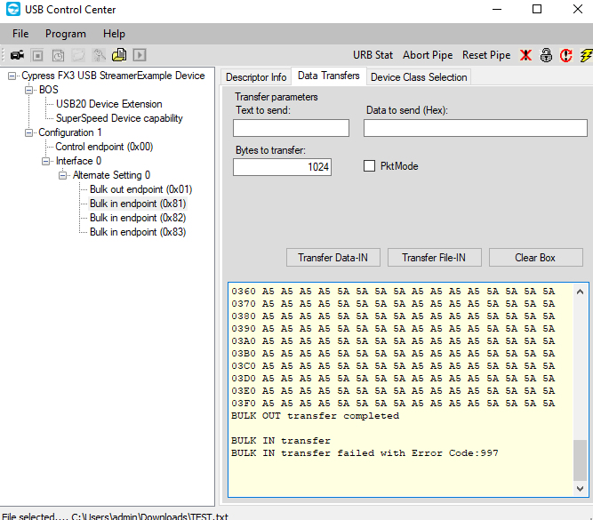Image resolution: width=593 pixels, height=520 pixels.
Task: Select USB20 Device Extension tree item
Action: (x=109, y=104)
